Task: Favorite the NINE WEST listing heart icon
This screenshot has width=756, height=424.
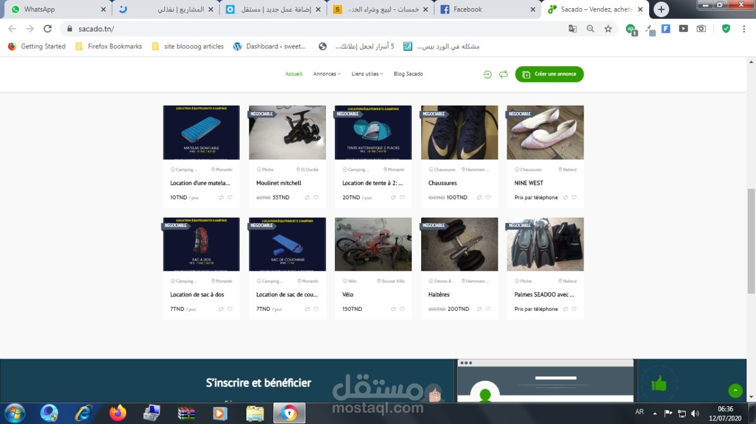Action: pos(574,198)
